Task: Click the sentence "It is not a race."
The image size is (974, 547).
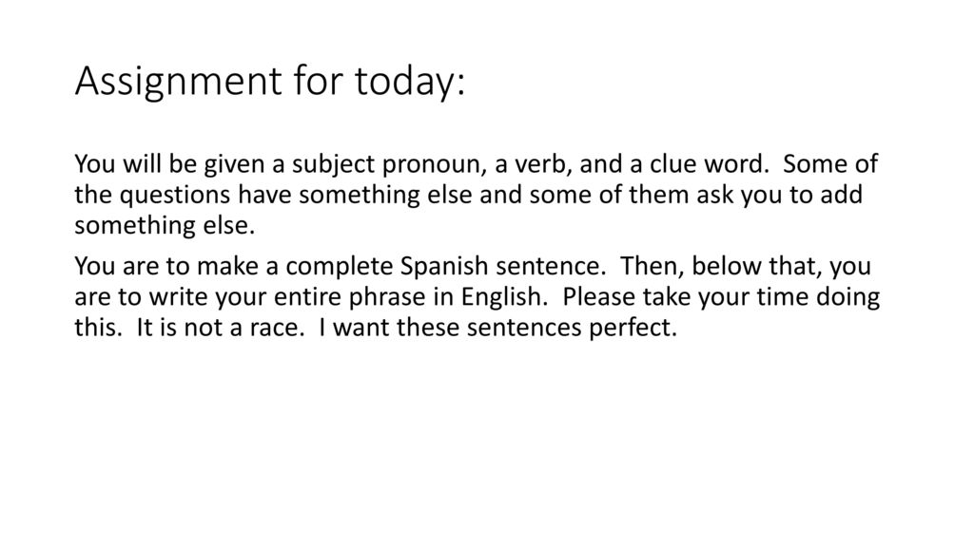Action: (x=221, y=328)
